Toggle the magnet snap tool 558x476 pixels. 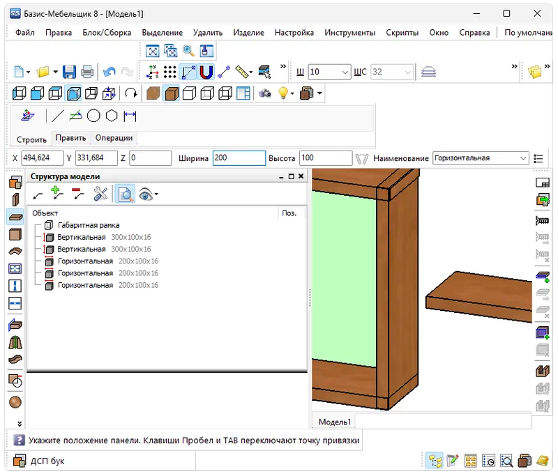[x=206, y=72]
